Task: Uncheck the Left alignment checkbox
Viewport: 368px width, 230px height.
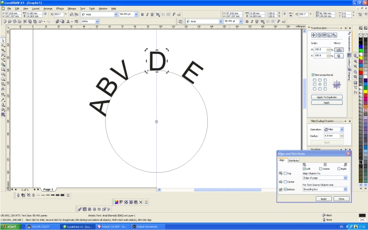Action: pyautogui.click(x=305, y=168)
